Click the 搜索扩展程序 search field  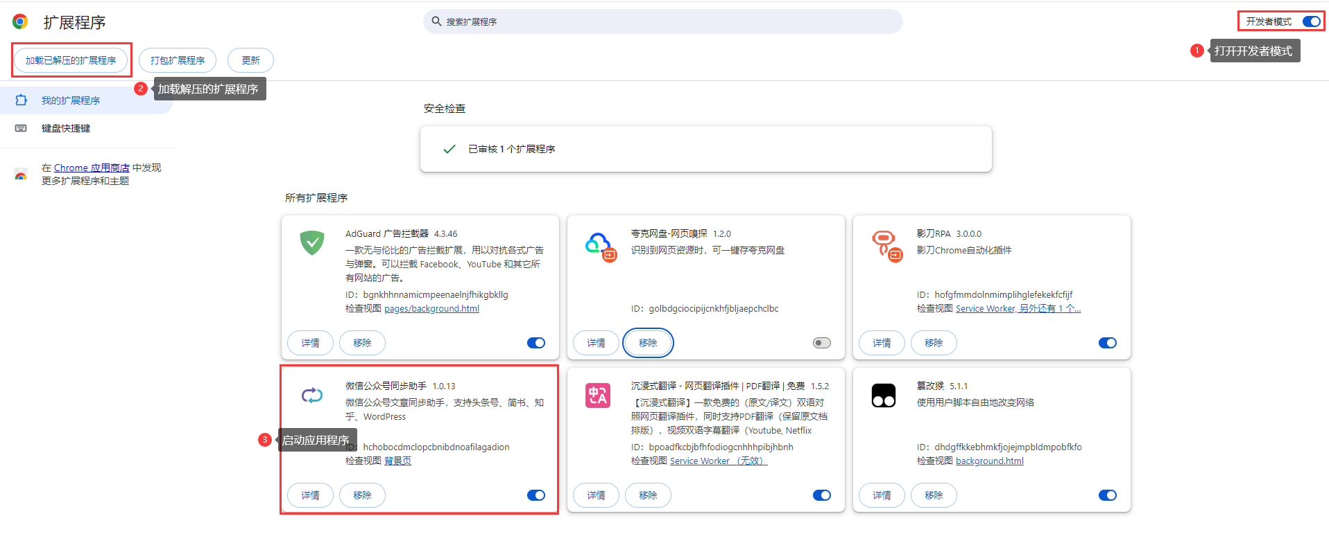pos(663,21)
